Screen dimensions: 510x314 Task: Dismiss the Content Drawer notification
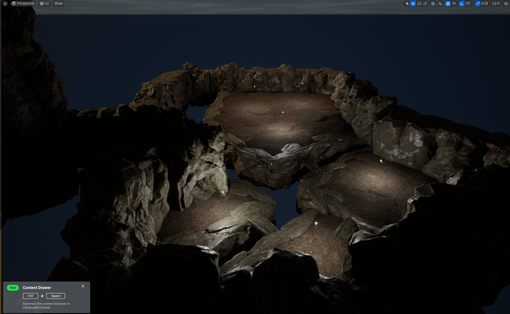[x=83, y=286]
